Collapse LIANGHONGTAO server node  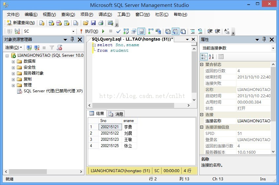7,56
